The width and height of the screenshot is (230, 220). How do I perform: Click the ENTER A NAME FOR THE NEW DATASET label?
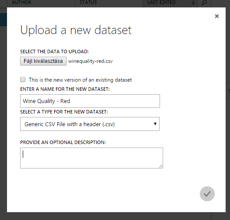coord(65,89)
